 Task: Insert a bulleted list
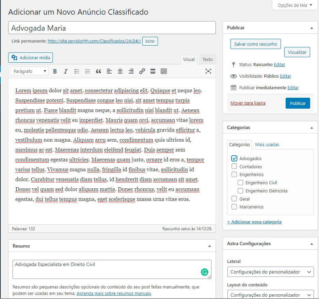77,71
